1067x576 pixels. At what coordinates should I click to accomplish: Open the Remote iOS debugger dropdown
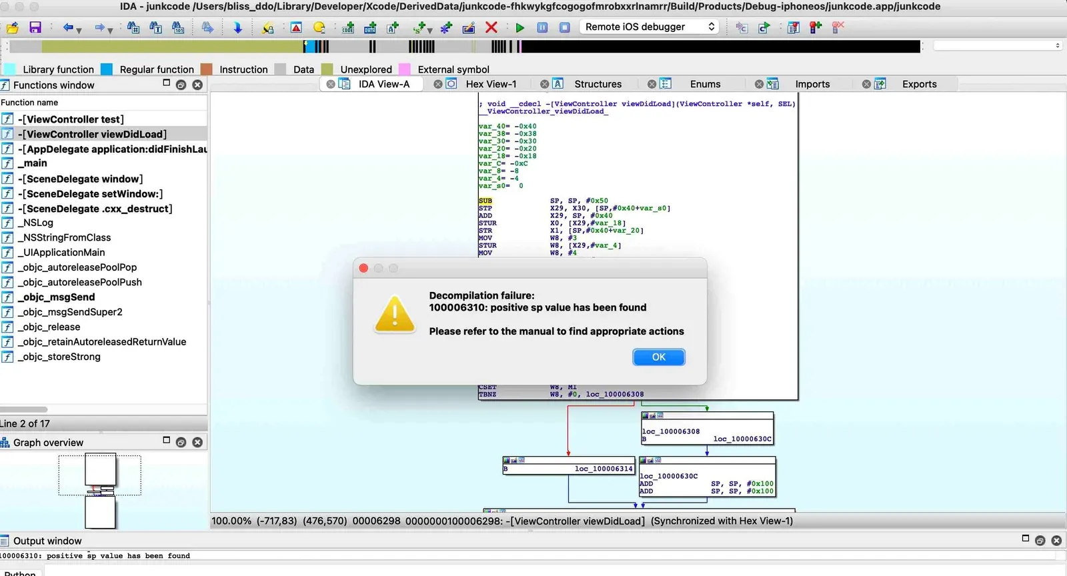(649, 27)
